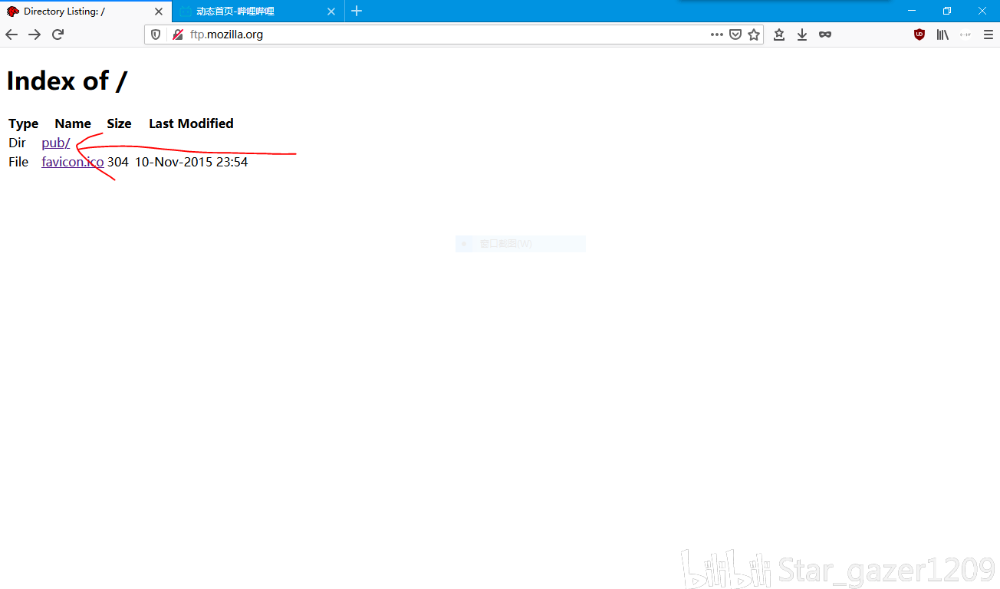
Task: Click the 304 file size value
Action: click(x=118, y=162)
